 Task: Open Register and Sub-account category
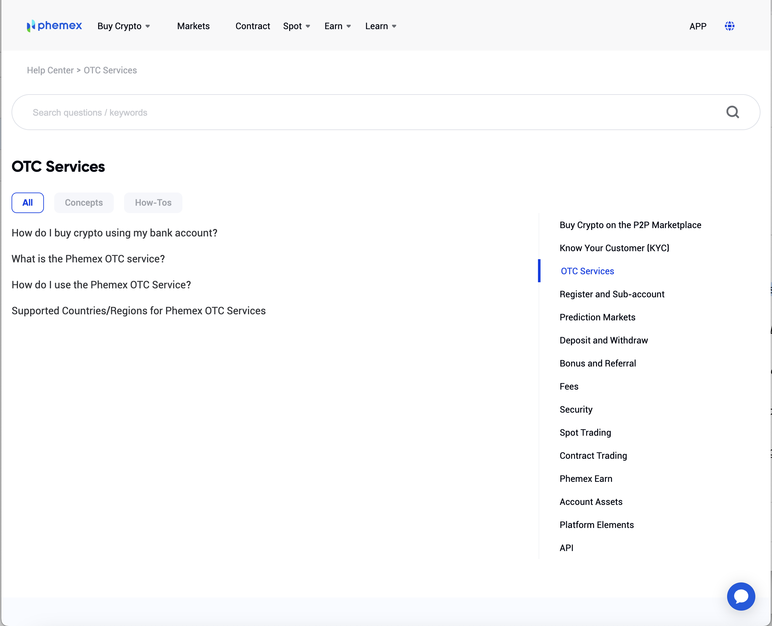pos(612,294)
